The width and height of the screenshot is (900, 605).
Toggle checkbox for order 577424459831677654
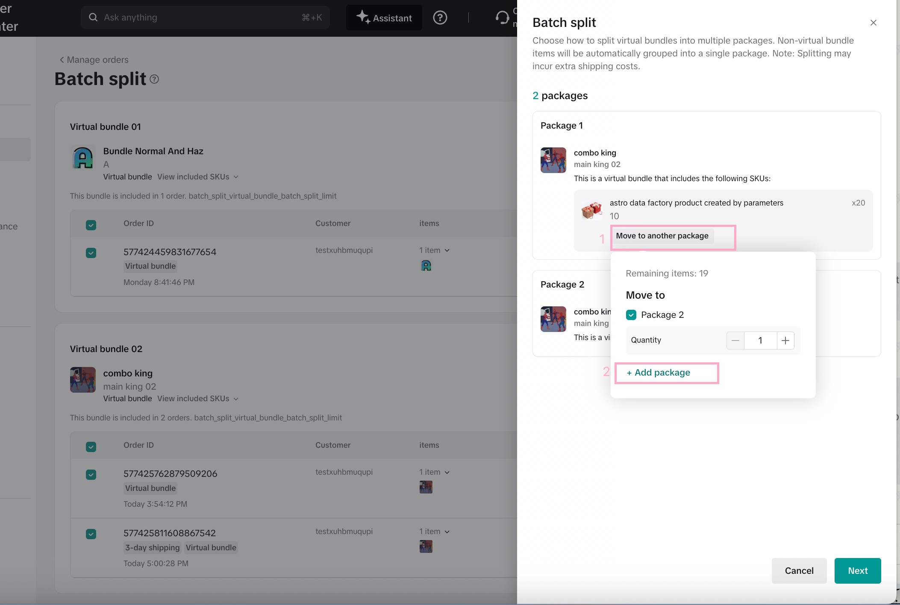point(91,253)
